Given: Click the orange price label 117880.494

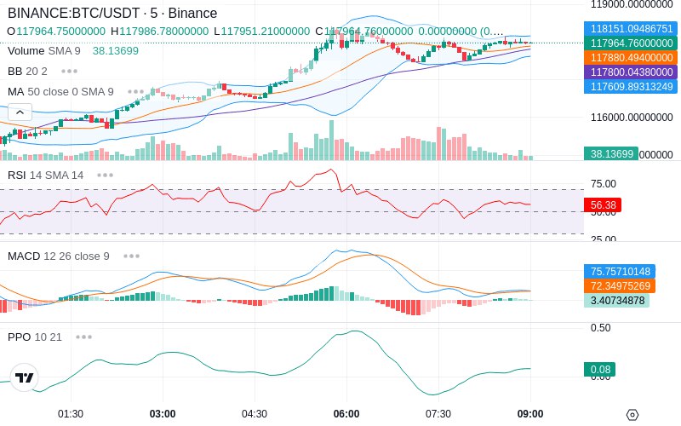Looking at the screenshot, I should tap(631, 57).
